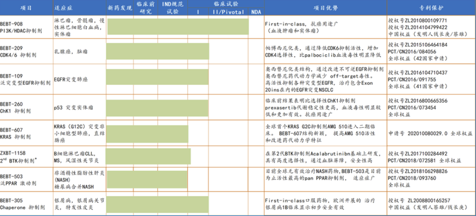The width and height of the screenshot is (476, 216).
Task: Click '2nd BTK抑制剂*' text
Action: click(x=19, y=160)
